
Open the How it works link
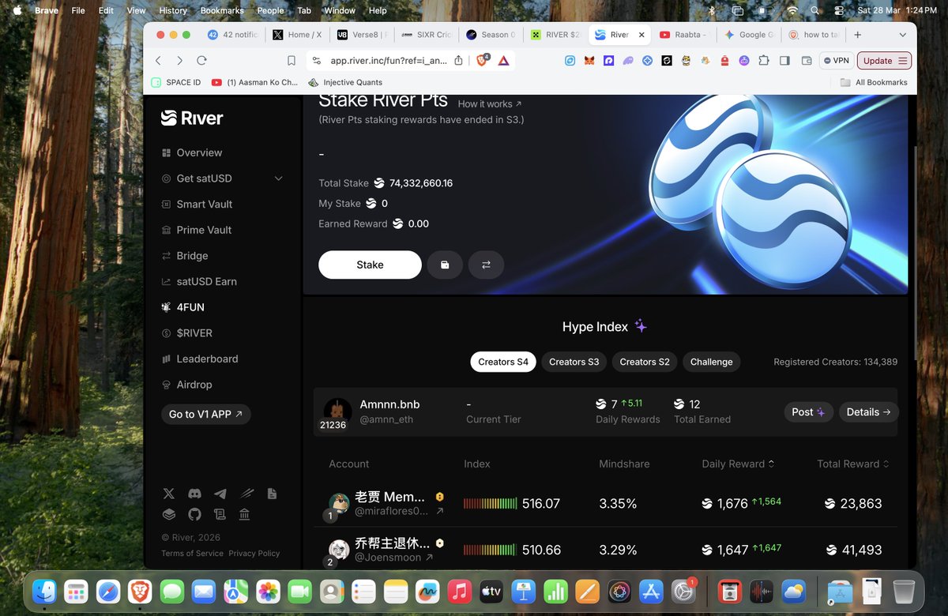click(490, 103)
